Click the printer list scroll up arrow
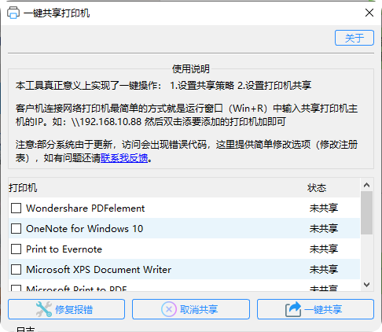Viewport: 382px width, 332px height. pyautogui.click(x=367, y=185)
